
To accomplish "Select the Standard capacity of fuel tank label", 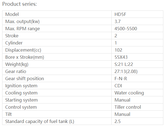I will [x=40, y=122].
